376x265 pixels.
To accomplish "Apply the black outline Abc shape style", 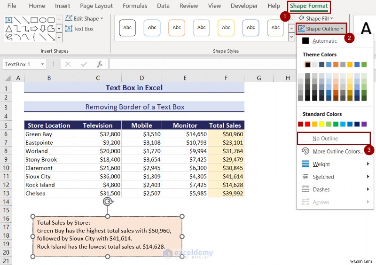I will (127, 28).
